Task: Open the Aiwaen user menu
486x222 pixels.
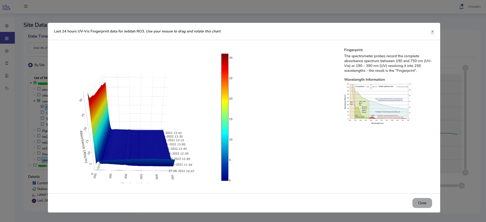Action: click(x=474, y=6)
